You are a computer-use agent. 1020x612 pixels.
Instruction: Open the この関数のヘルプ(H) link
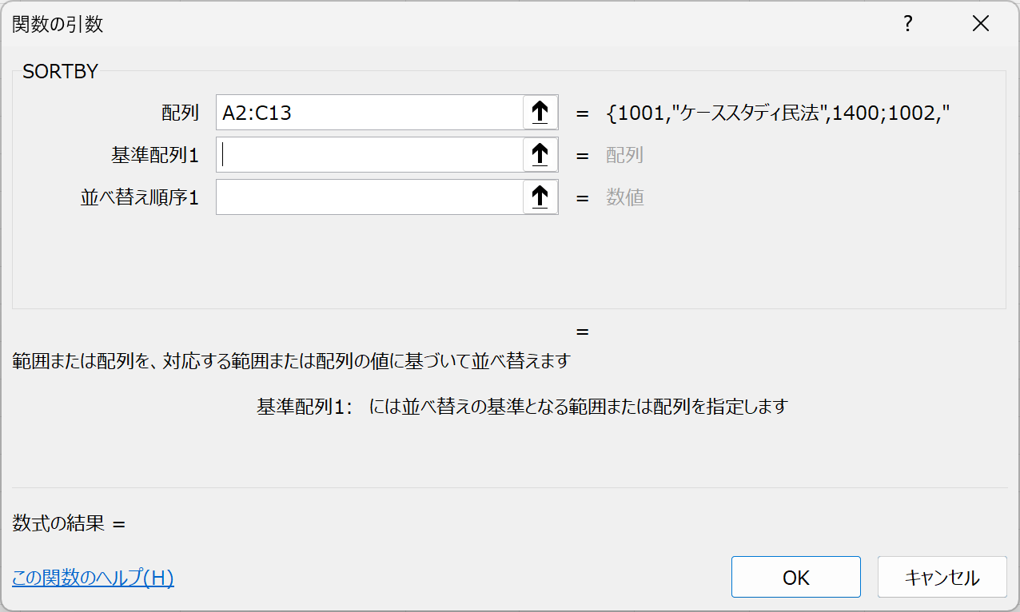(x=93, y=578)
